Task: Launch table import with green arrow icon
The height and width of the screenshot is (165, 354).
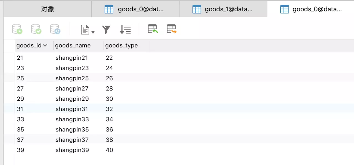Action: coord(153,29)
